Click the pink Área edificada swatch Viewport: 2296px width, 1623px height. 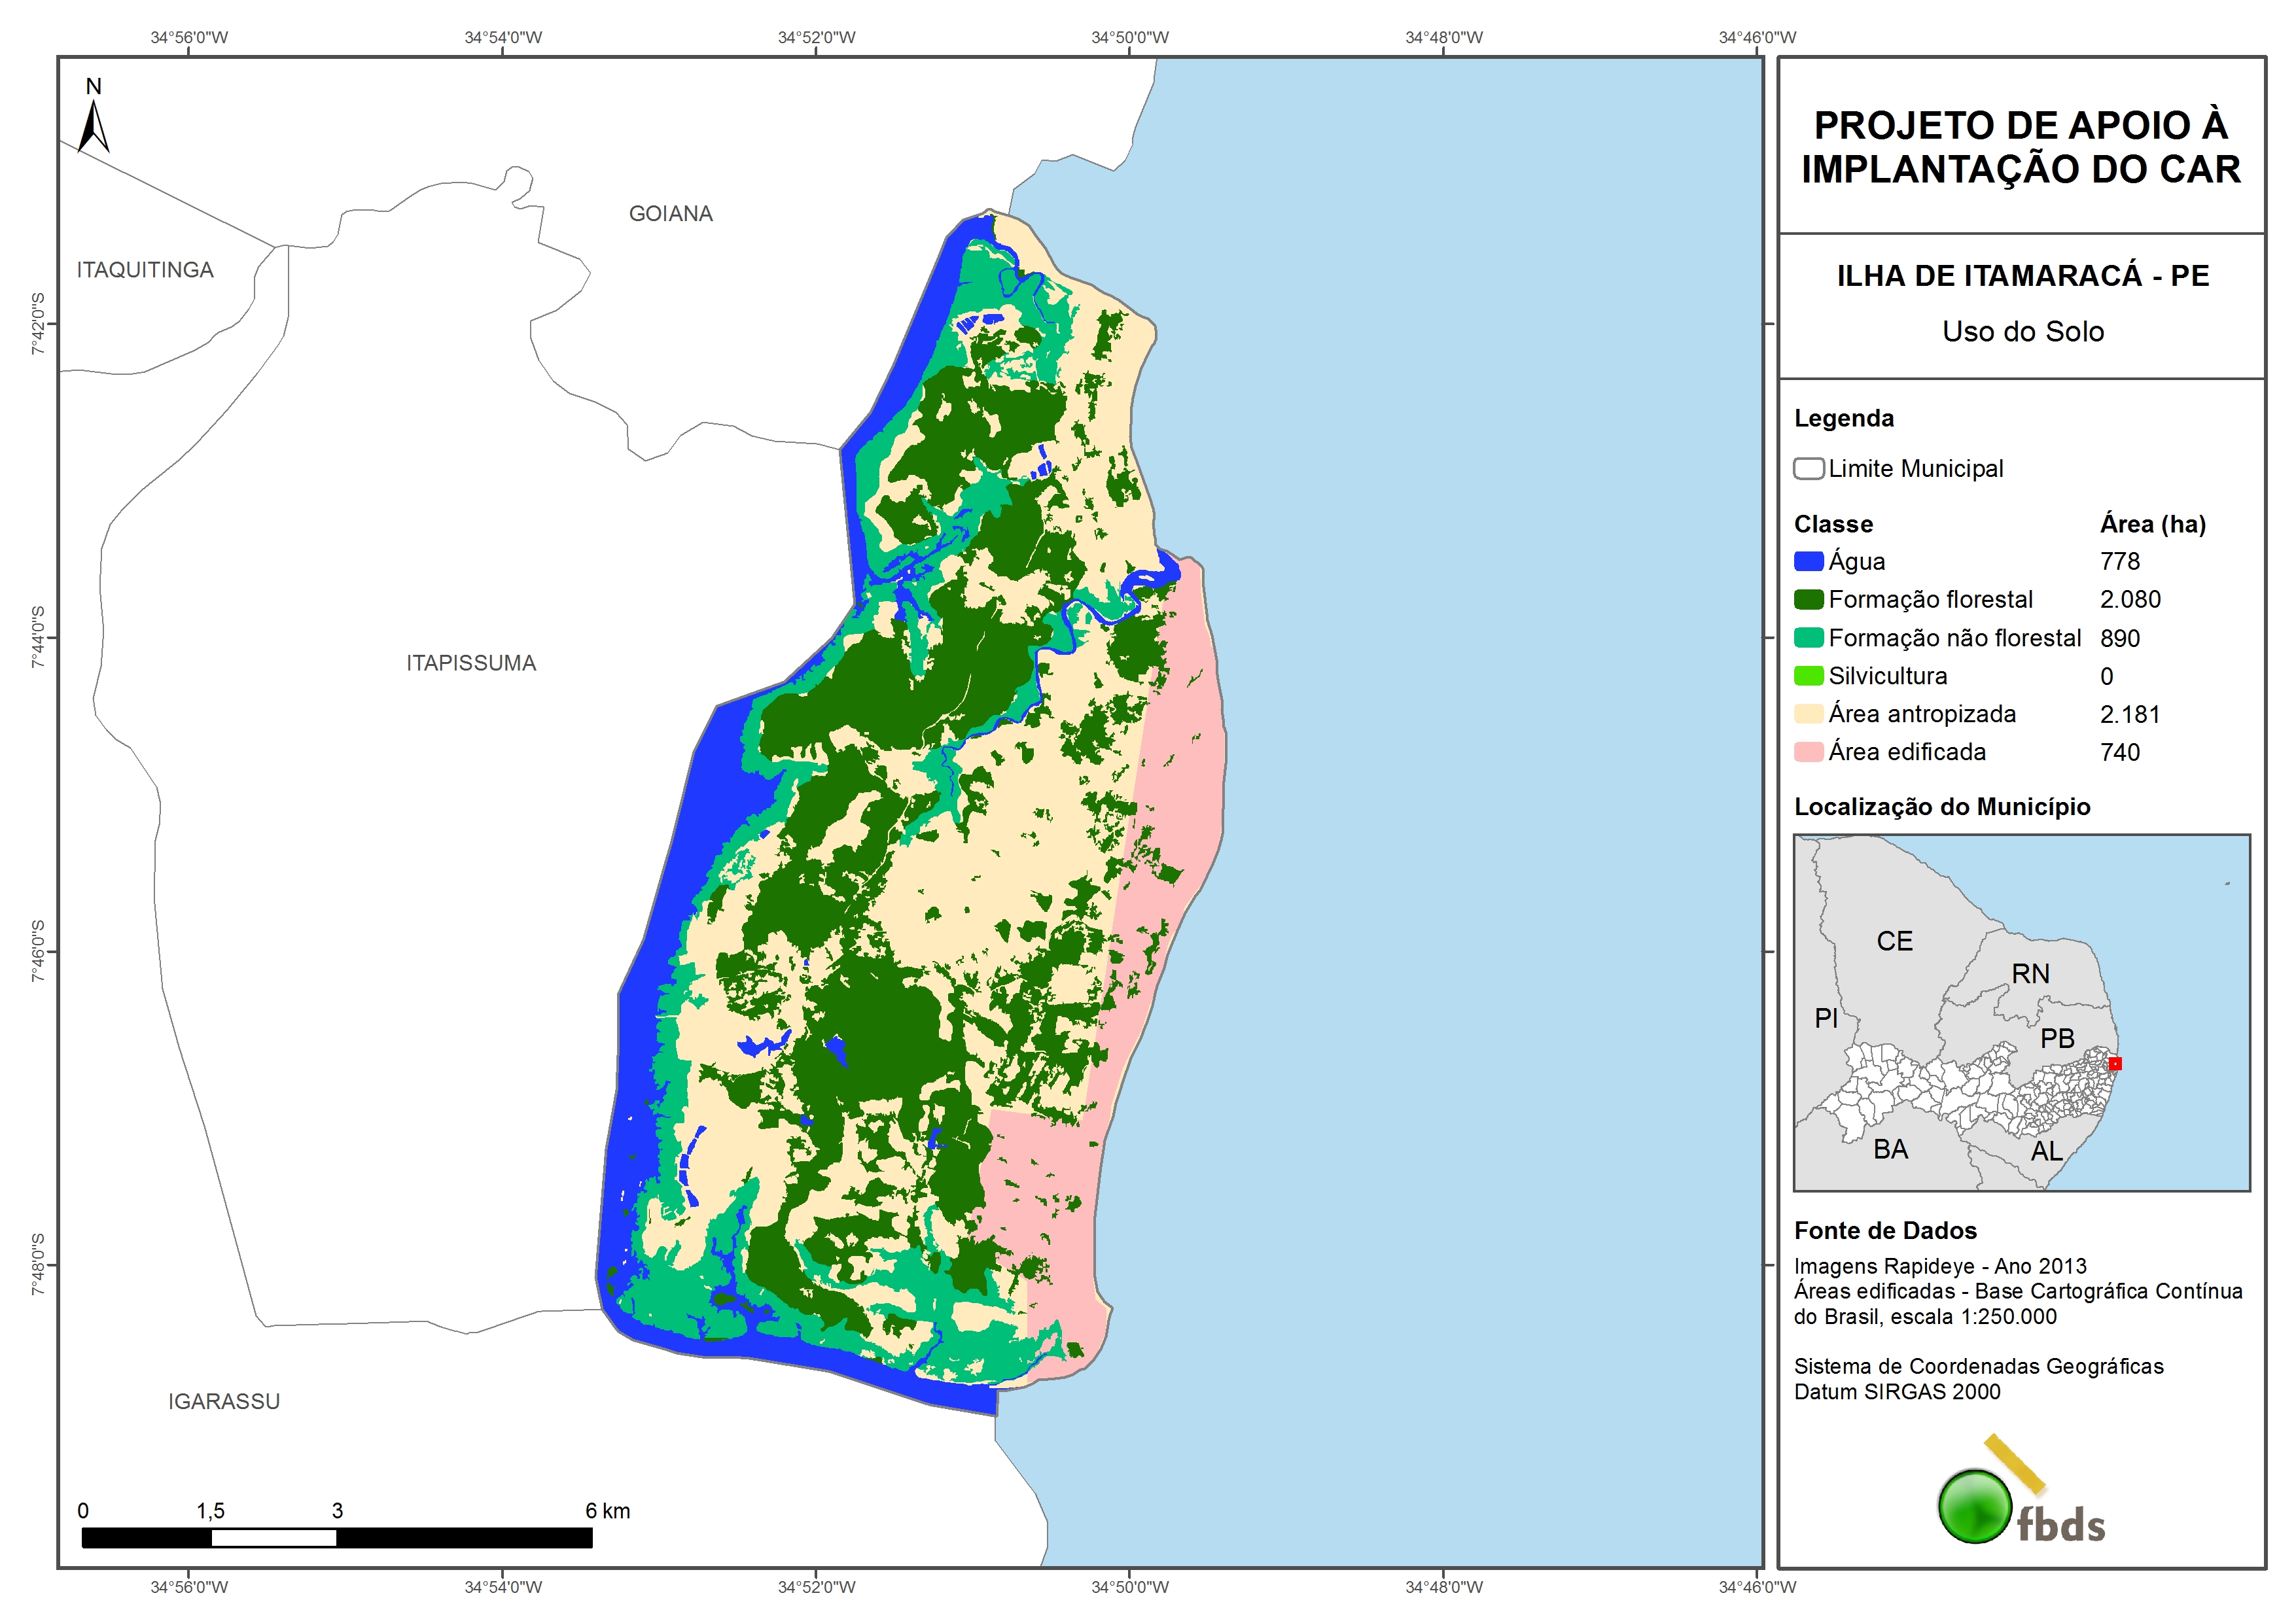[1808, 752]
